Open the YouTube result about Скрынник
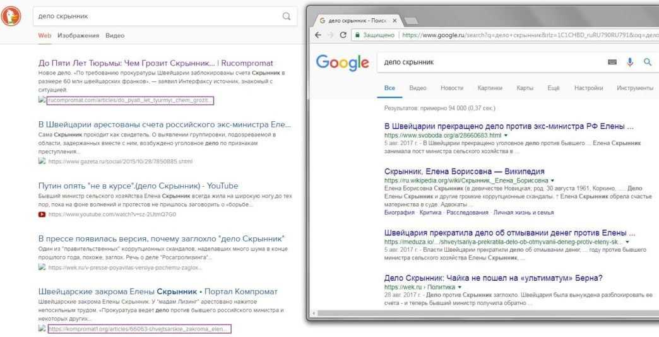659x337 pixels. point(138,186)
